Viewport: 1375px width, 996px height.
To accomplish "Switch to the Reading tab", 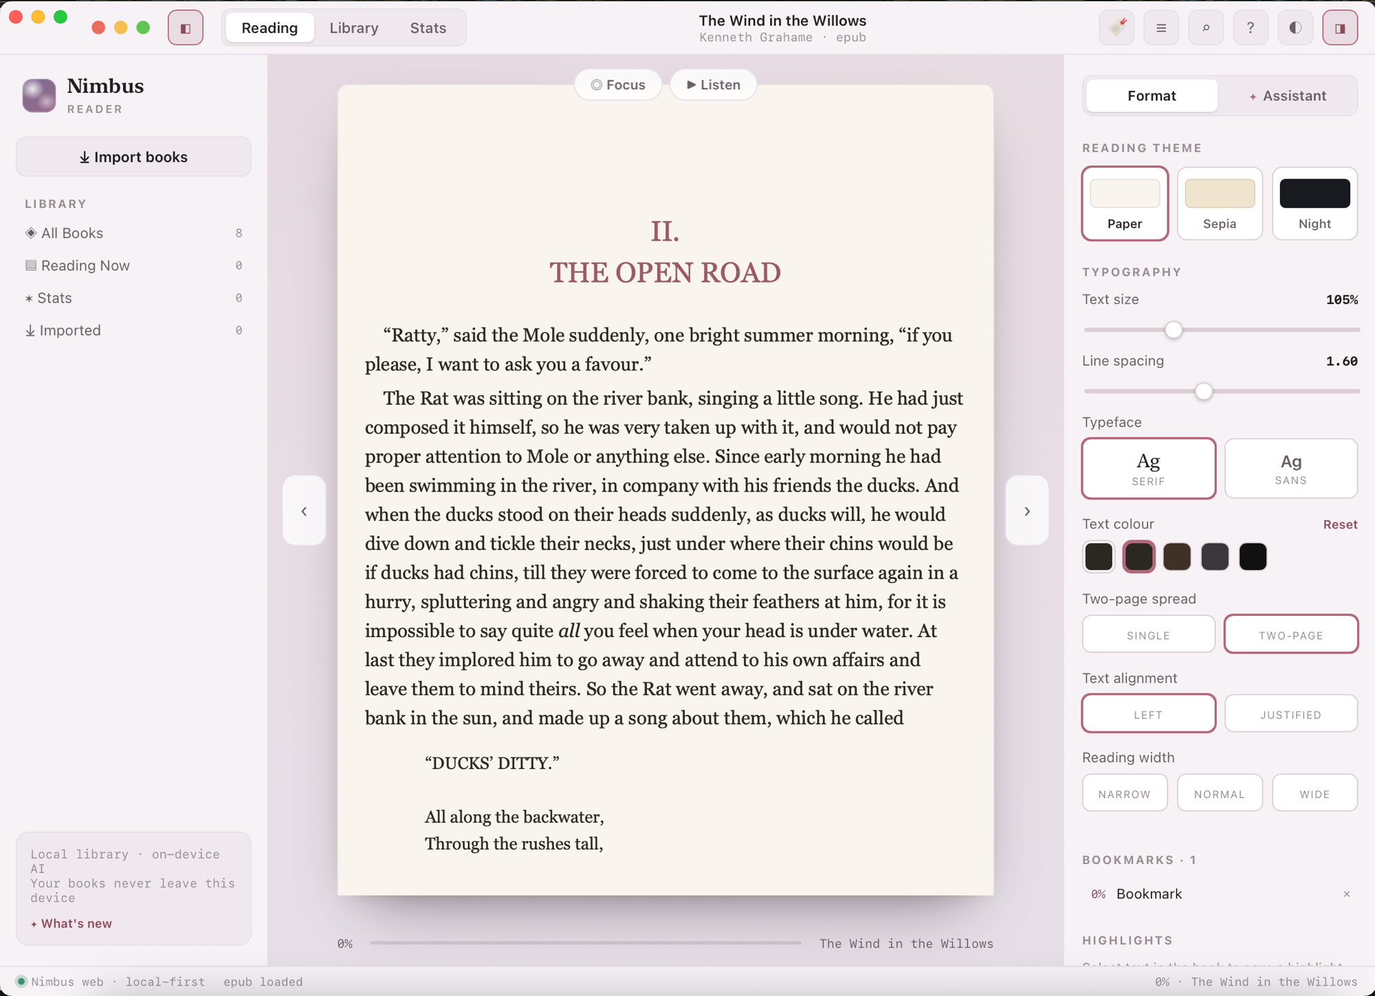I will pos(269,28).
